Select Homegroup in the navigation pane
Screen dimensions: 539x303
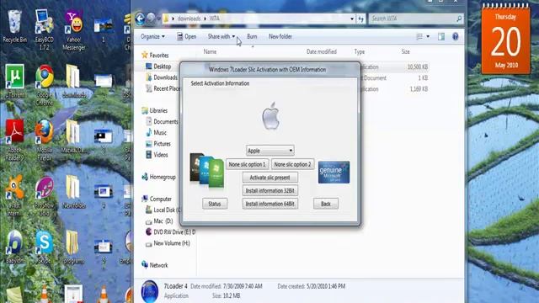point(158,177)
